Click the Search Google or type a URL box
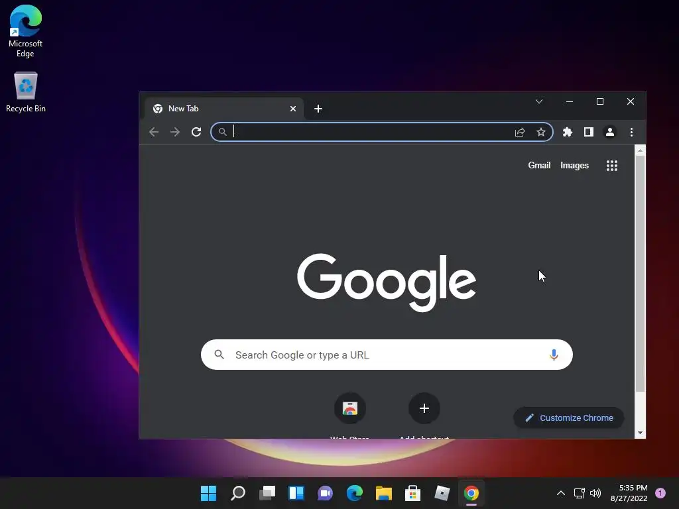Image resolution: width=679 pixels, height=509 pixels. pos(387,355)
